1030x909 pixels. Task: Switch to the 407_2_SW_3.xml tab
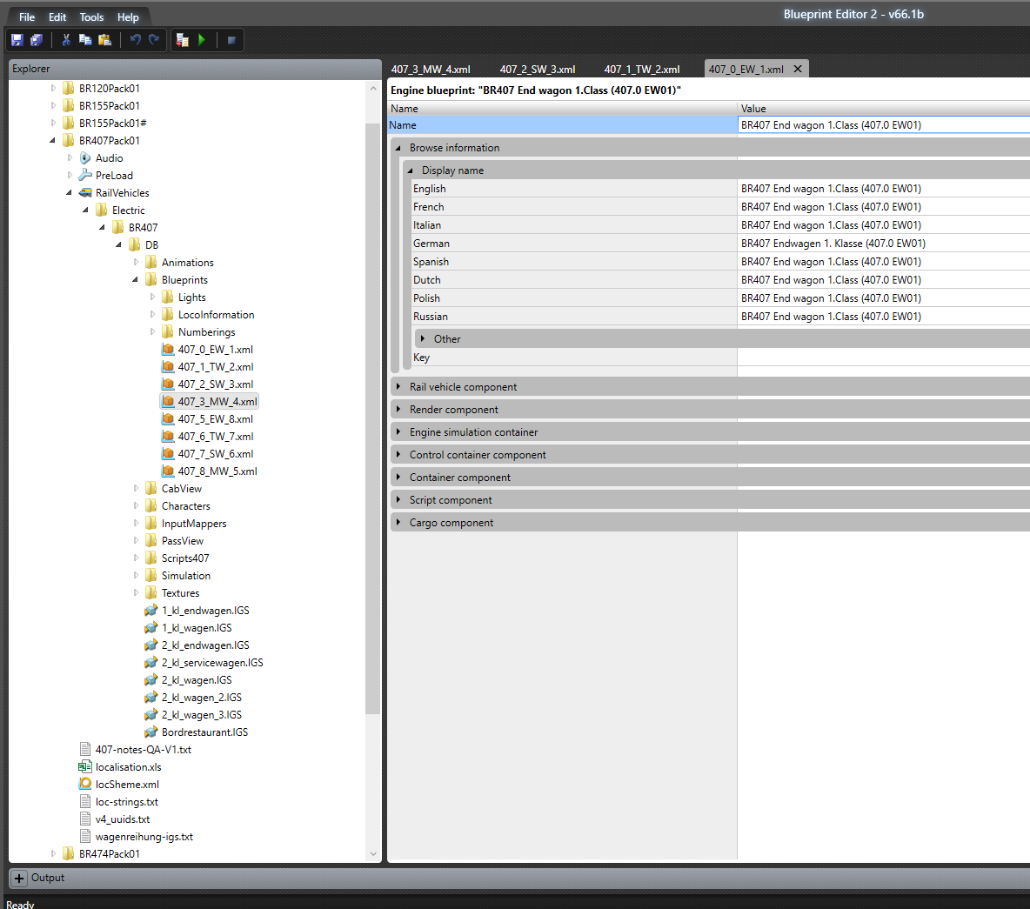(x=537, y=70)
